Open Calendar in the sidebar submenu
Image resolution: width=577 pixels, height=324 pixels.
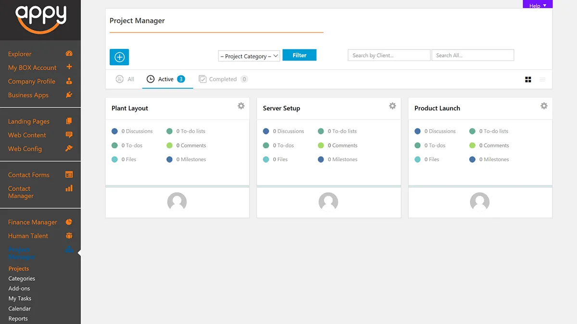pos(20,309)
